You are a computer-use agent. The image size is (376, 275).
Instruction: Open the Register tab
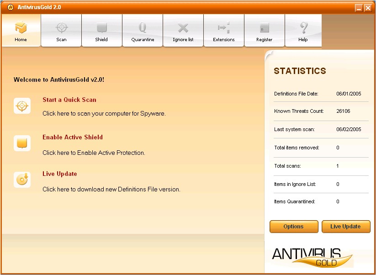[x=264, y=31]
